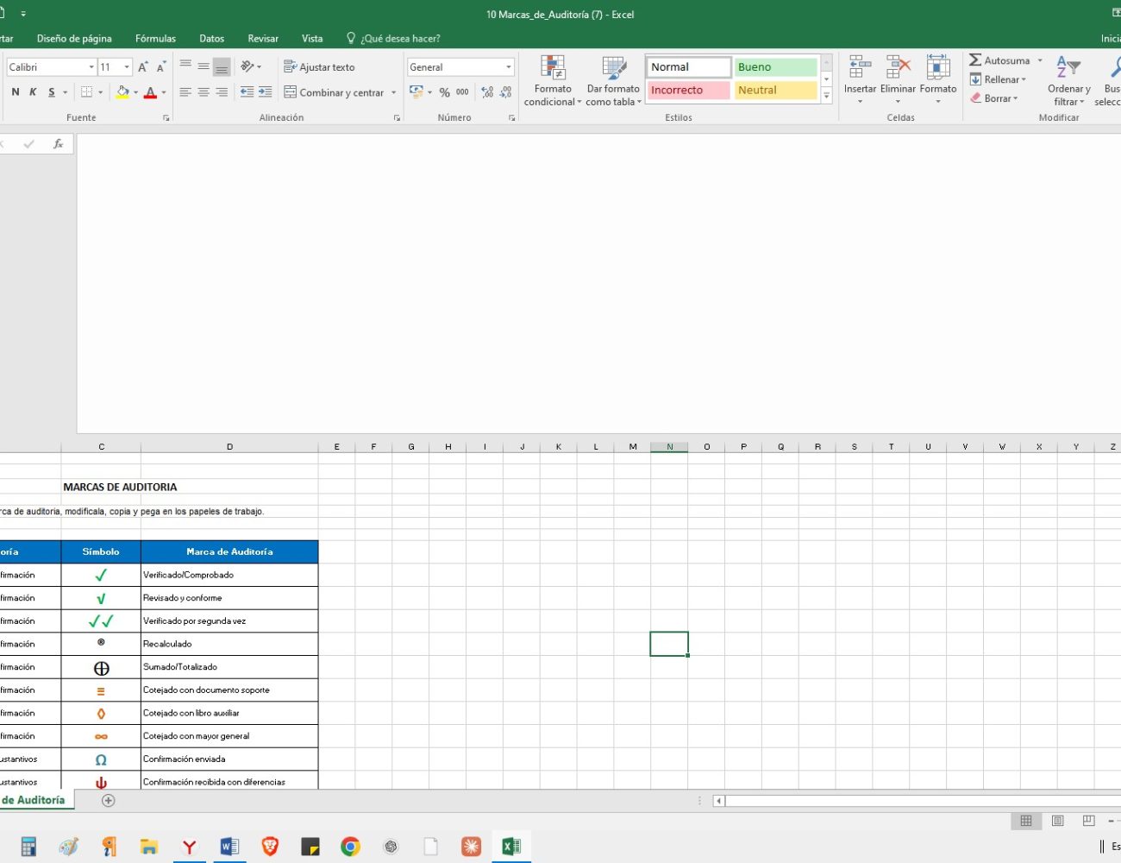Apply the Neutral cell style
The height and width of the screenshot is (863, 1121).
[x=775, y=90]
